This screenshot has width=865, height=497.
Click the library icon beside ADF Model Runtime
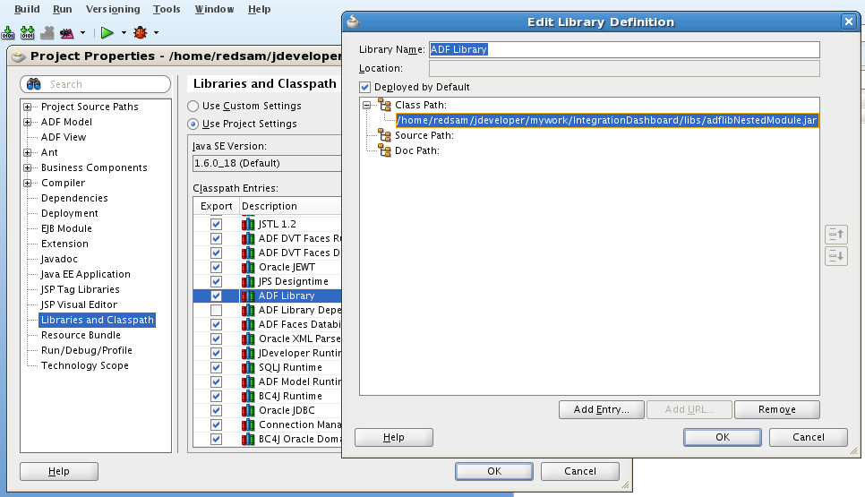248,381
